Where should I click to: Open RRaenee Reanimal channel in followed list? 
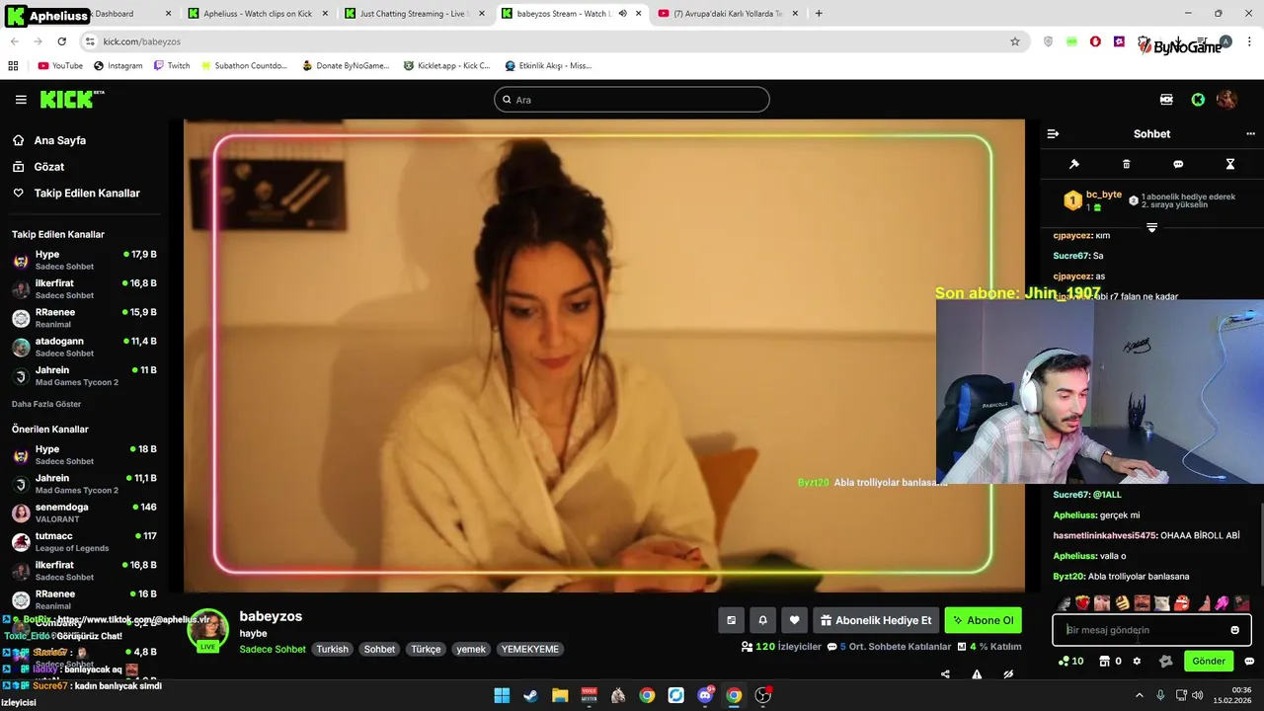(x=84, y=318)
